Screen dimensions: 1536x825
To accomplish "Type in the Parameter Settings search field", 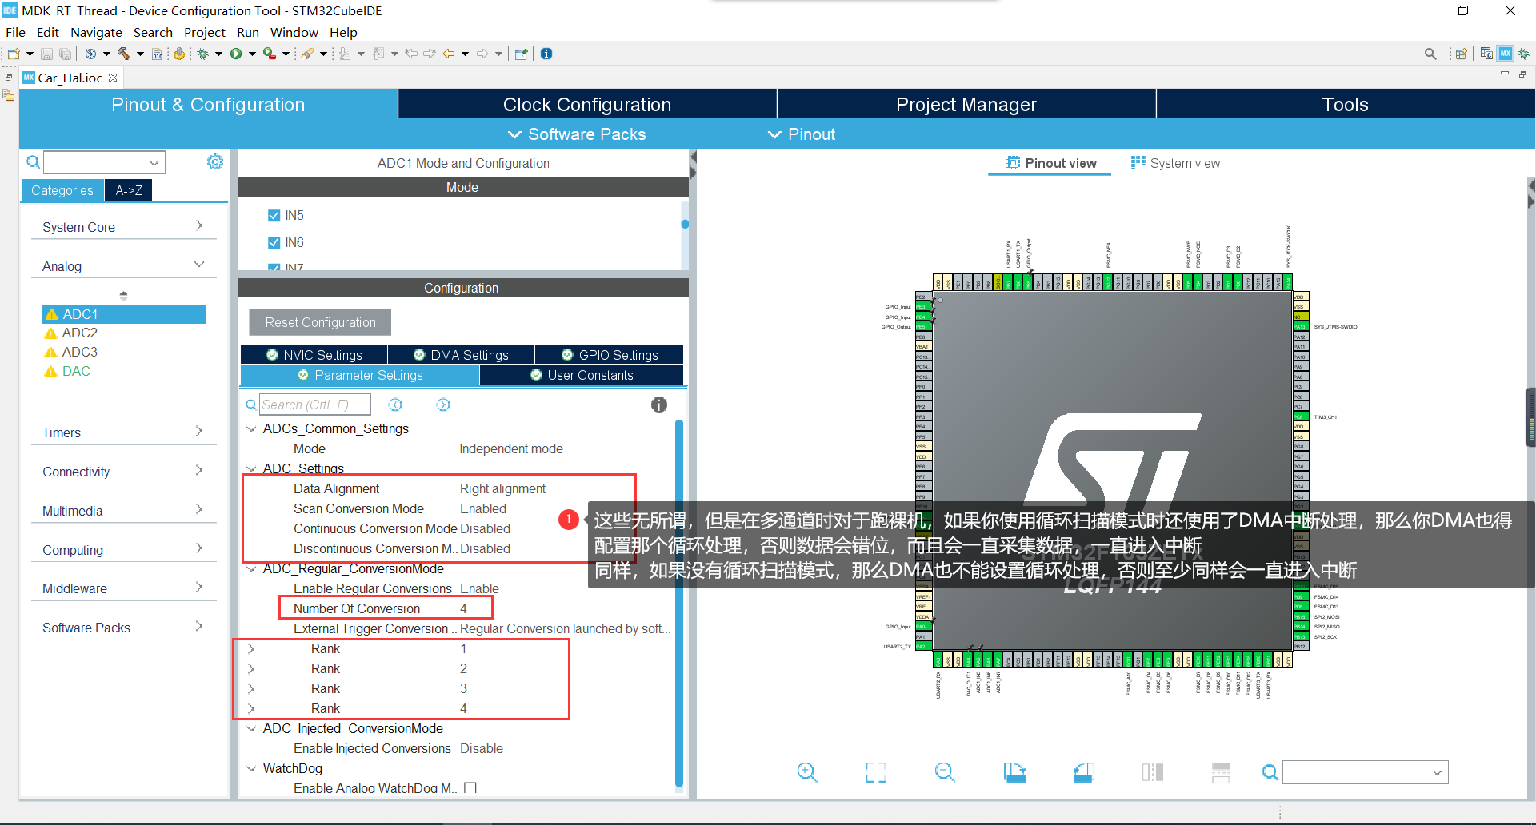I will pyautogui.click(x=314, y=404).
